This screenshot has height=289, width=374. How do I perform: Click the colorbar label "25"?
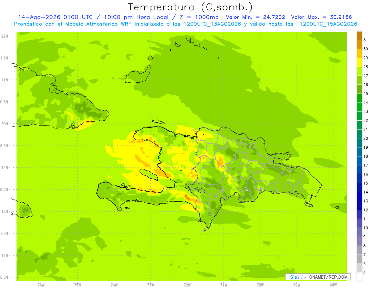click(366, 94)
